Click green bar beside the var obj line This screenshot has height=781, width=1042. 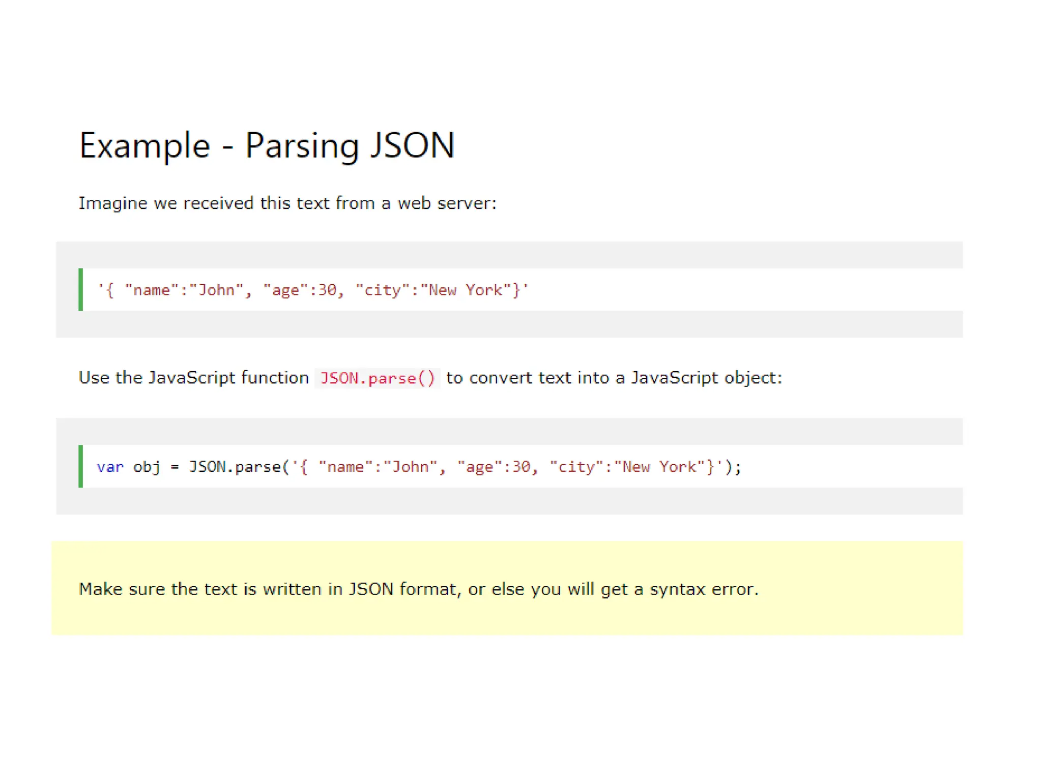[x=80, y=466]
